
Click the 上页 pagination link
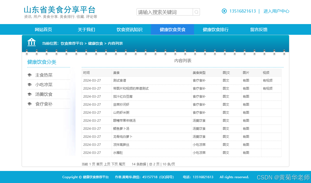pos(107,164)
